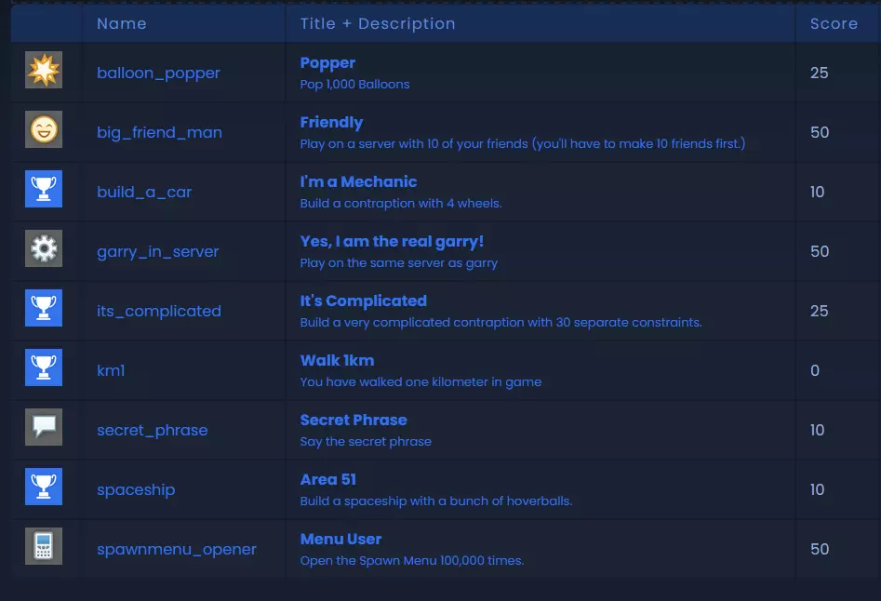This screenshot has width=881, height=601.
Task: Open the build_a_car name link
Action: click(x=144, y=193)
